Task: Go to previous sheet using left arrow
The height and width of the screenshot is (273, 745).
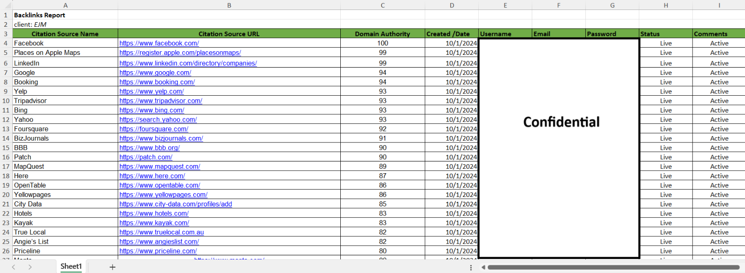Action: coord(14,267)
